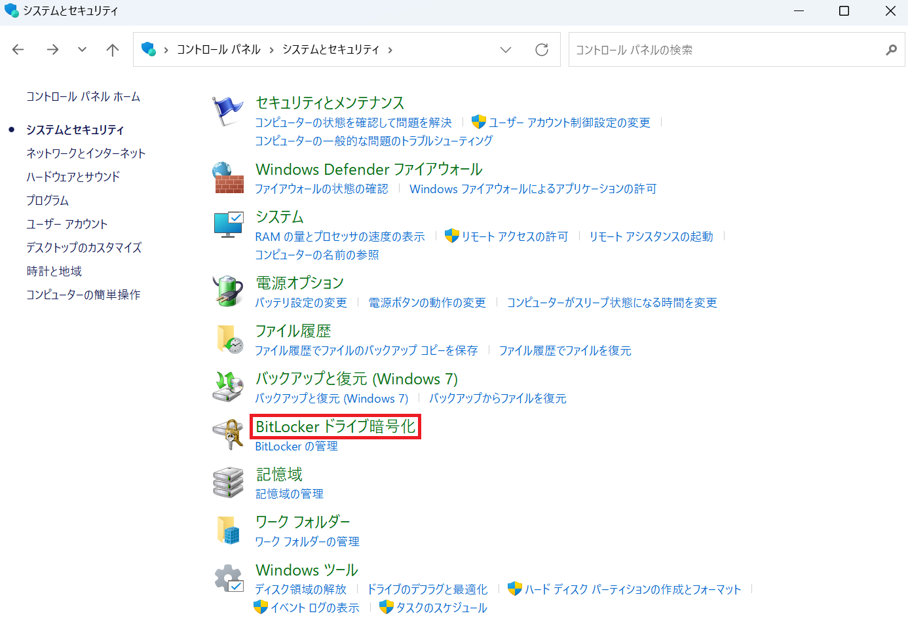This screenshot has height=622, width=908.
Task: Click the window title bar shield icon
Action: [x=11, y=10]
